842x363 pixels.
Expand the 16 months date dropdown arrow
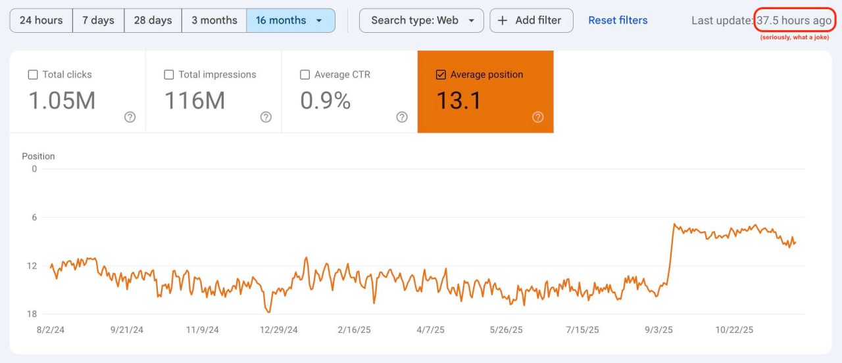[319, 20]
